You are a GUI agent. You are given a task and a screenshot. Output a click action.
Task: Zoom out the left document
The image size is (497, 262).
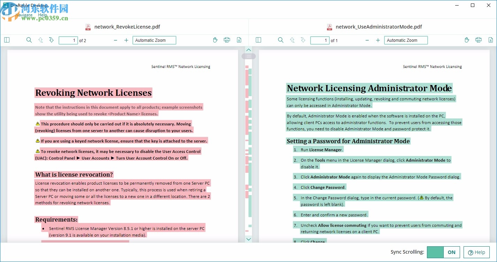pyautogui.click(x=116, y=40)
